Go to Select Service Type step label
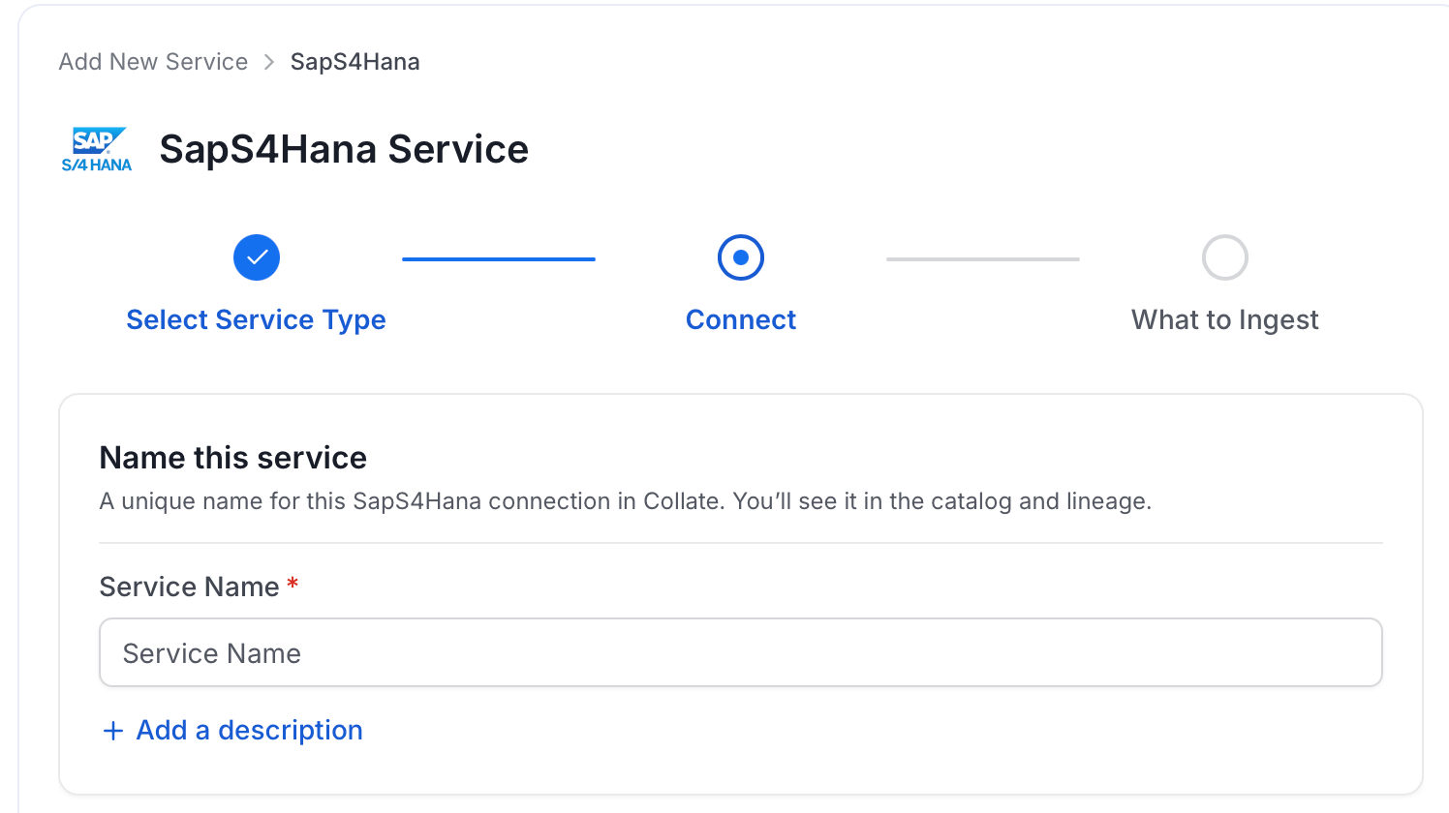Viewport: 1449px width, 813px height. (x=257, y=319)
